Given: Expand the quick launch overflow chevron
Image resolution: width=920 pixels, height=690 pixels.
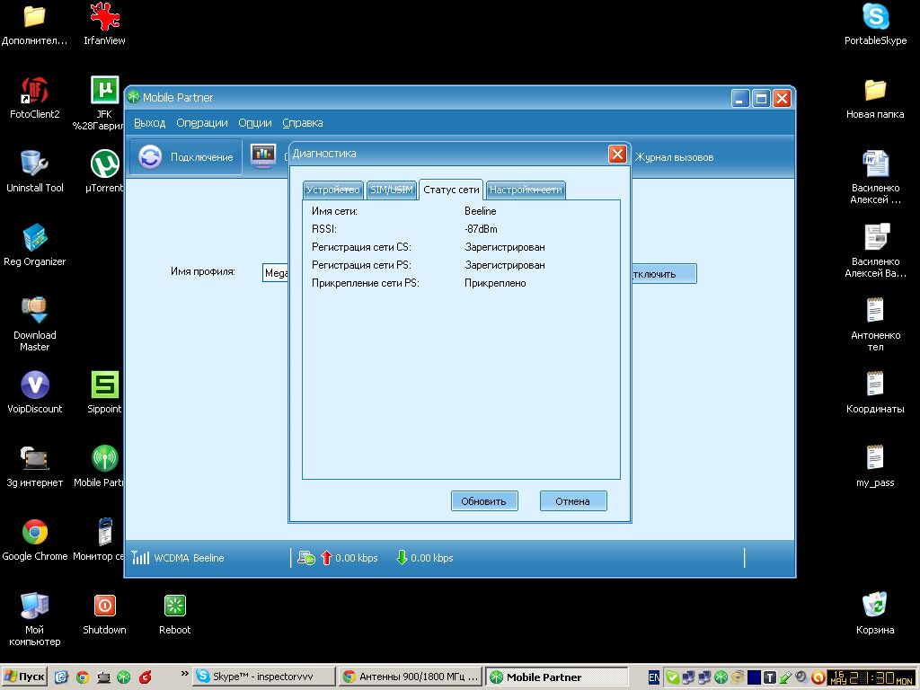Looking at the screenshot, I should coord(184,674).
